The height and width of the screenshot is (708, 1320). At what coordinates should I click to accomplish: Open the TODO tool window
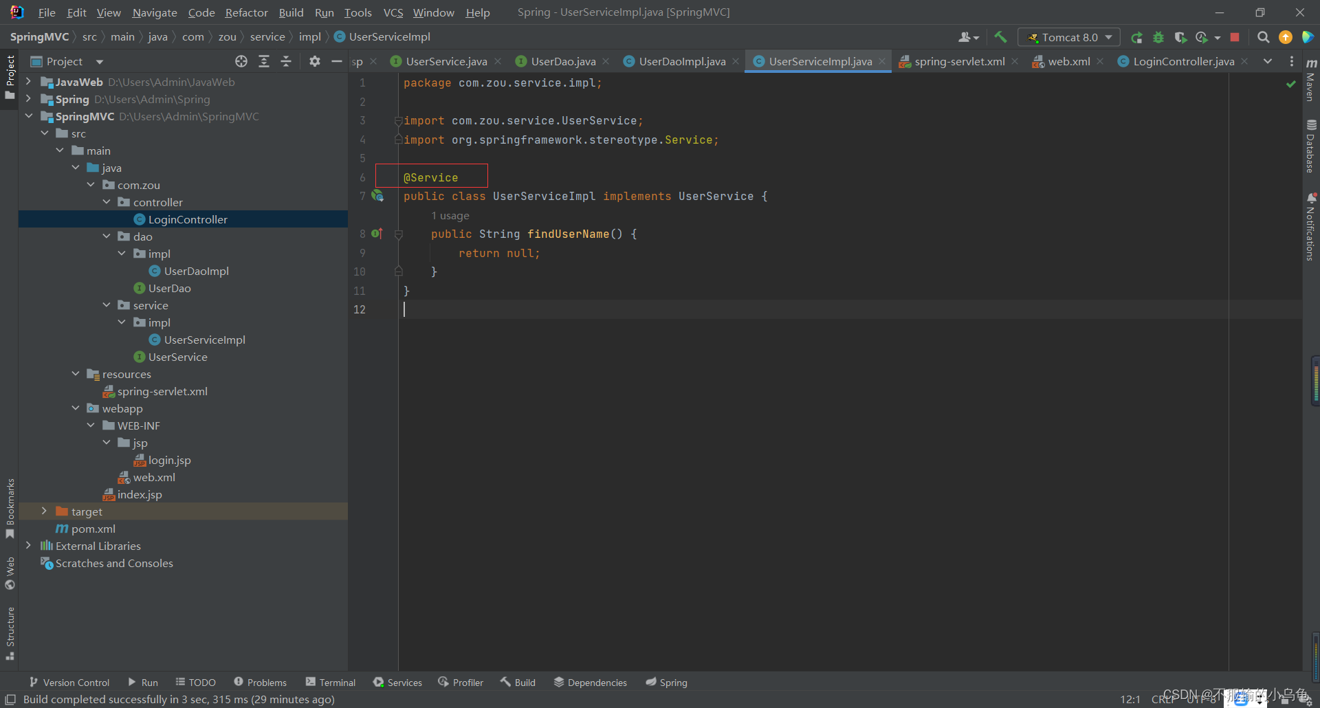pos(196,683)
